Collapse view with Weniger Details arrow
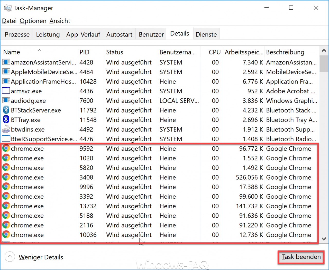The height and width of the screenshot is (270, 329). click(10, 257)
